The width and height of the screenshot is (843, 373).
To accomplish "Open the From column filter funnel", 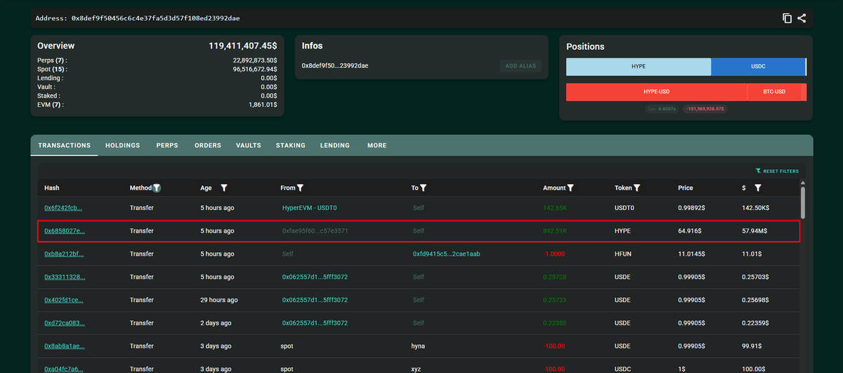I will [300, 188].
